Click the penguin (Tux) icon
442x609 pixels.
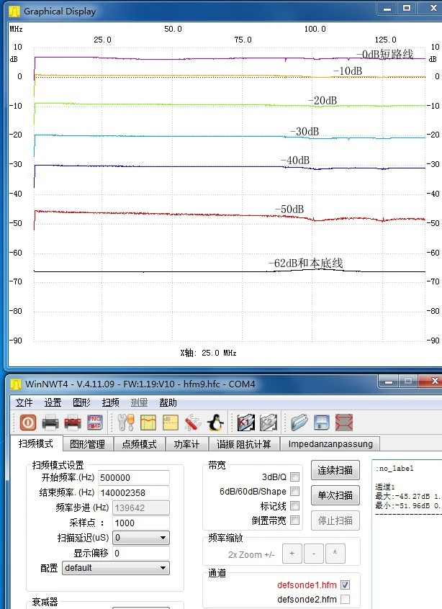point(215,423)
